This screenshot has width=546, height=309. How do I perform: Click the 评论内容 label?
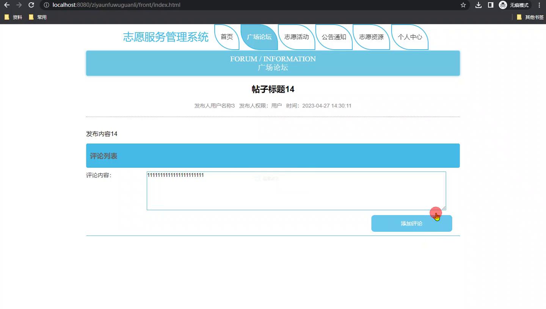point(99,175)
